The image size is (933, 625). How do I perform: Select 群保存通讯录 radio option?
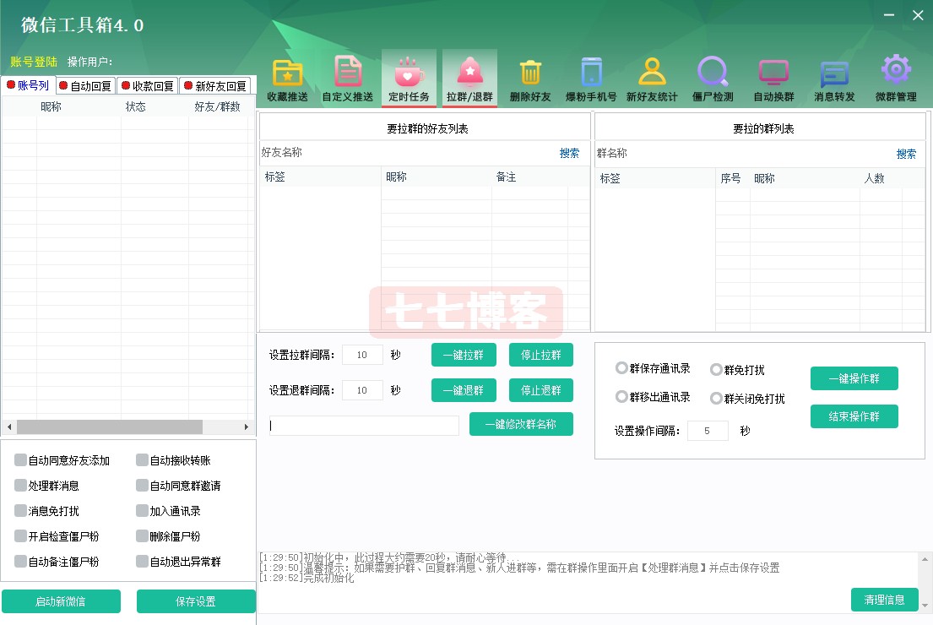click(621, 368)
